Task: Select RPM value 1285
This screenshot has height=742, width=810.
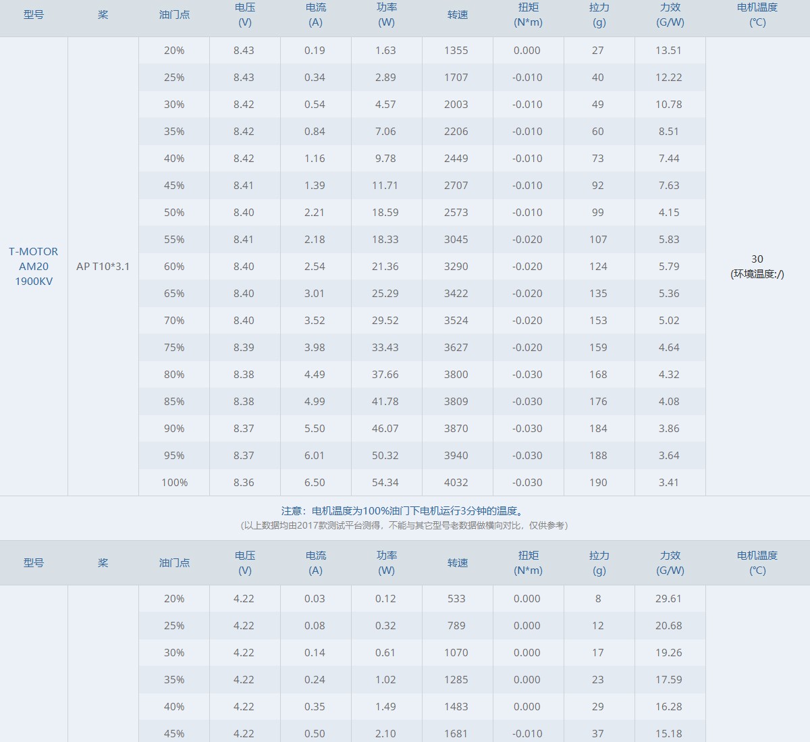Action: (x=456, y=679)
